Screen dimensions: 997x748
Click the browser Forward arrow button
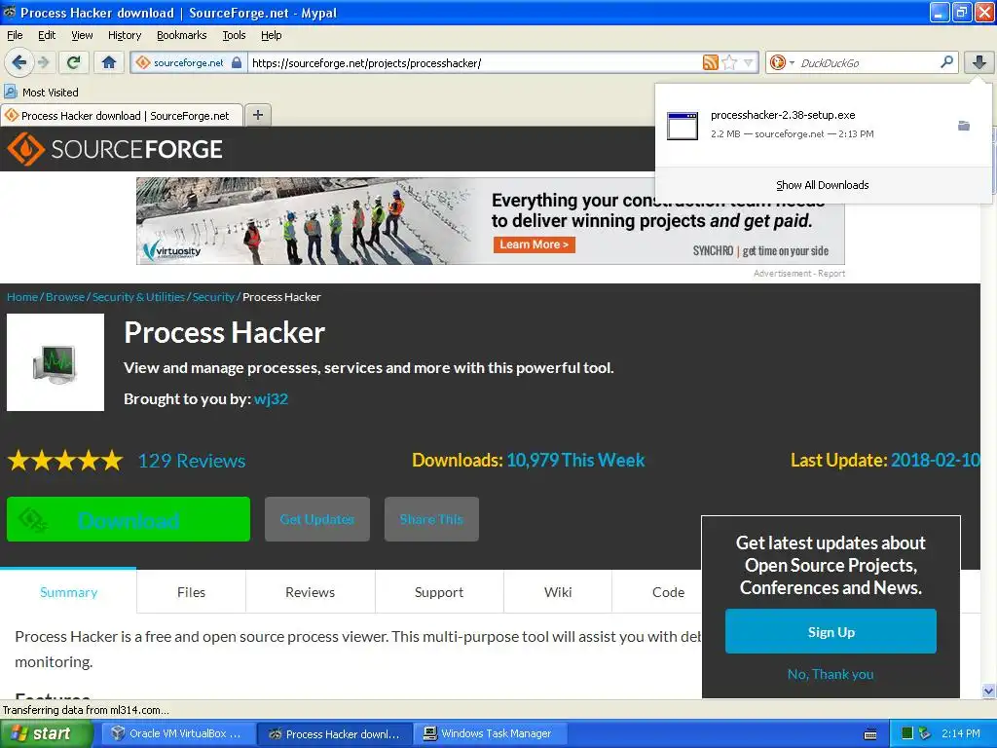(43, 62)
